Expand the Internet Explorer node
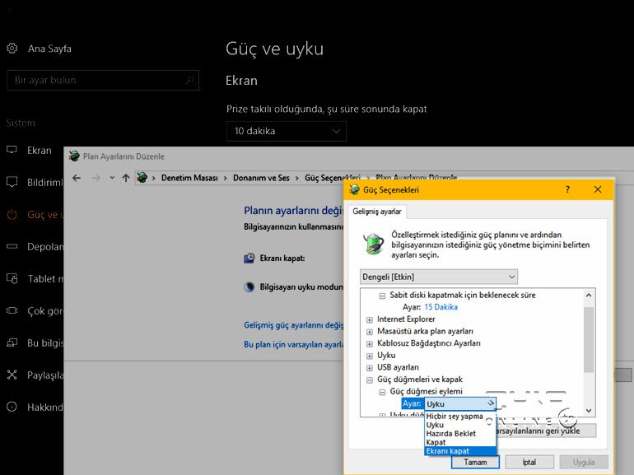 pyautogui.click(x=369, y=319)
